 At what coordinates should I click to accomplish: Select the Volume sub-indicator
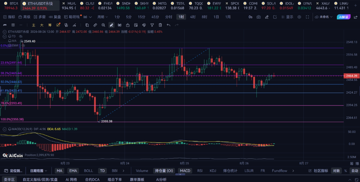tap(142, 171)
